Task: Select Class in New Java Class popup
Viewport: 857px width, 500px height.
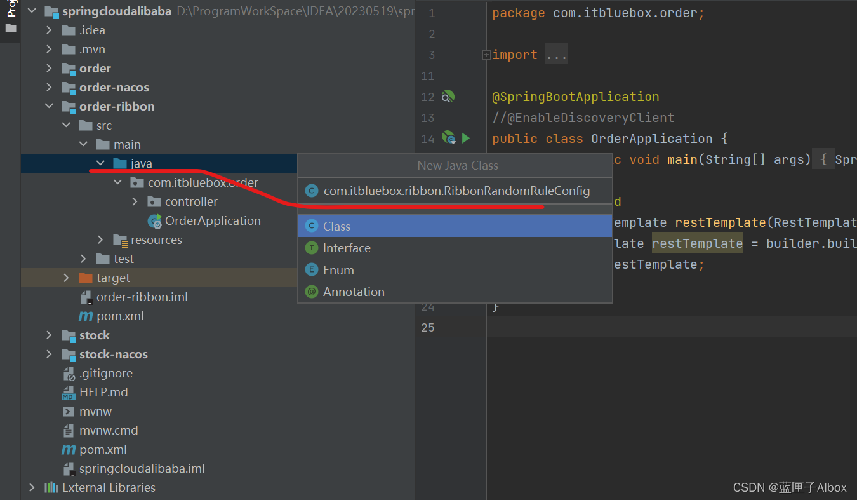Action: (x=455, y=226)
